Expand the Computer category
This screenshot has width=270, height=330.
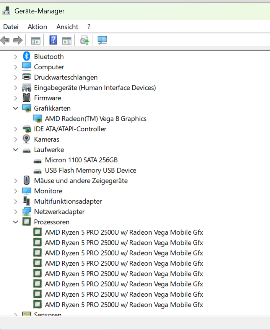click(15, 67)
